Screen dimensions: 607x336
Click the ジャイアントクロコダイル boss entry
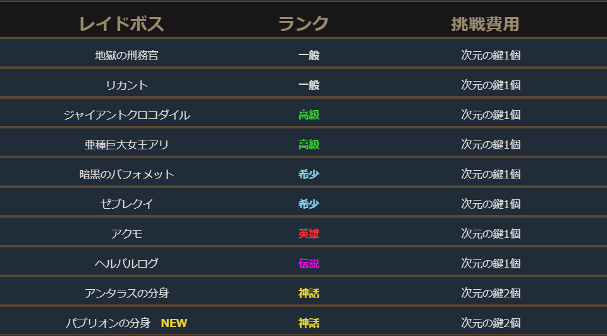126,115
